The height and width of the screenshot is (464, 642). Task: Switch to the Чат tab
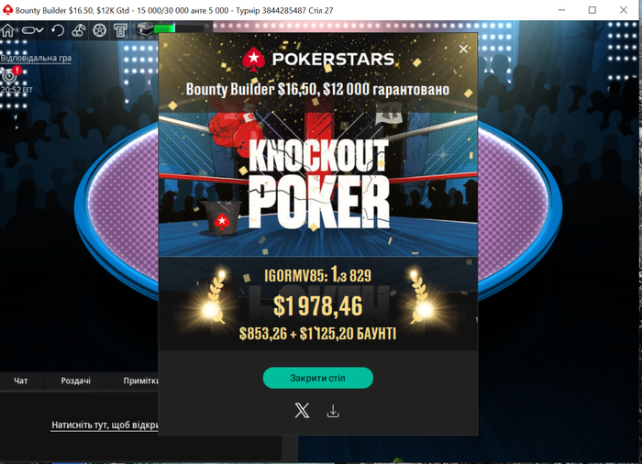(20, 381)
